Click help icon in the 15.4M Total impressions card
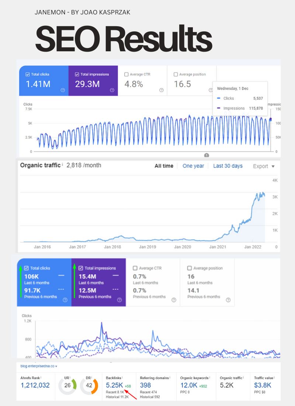The width and height of the screenshot is (295, 406). [119, 300]
